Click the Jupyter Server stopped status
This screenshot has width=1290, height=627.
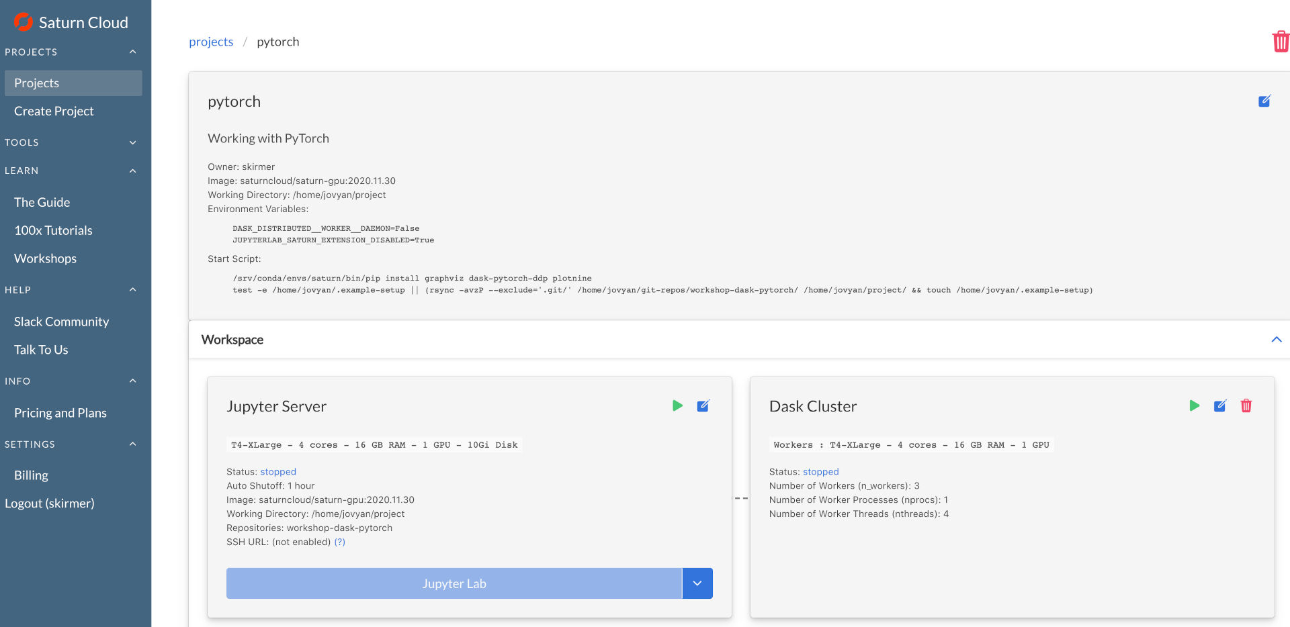(x=278, y=472)
